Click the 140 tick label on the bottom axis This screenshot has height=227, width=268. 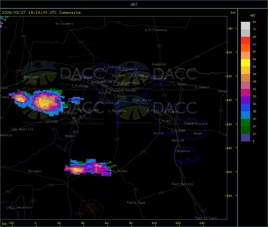coord(202,223)
